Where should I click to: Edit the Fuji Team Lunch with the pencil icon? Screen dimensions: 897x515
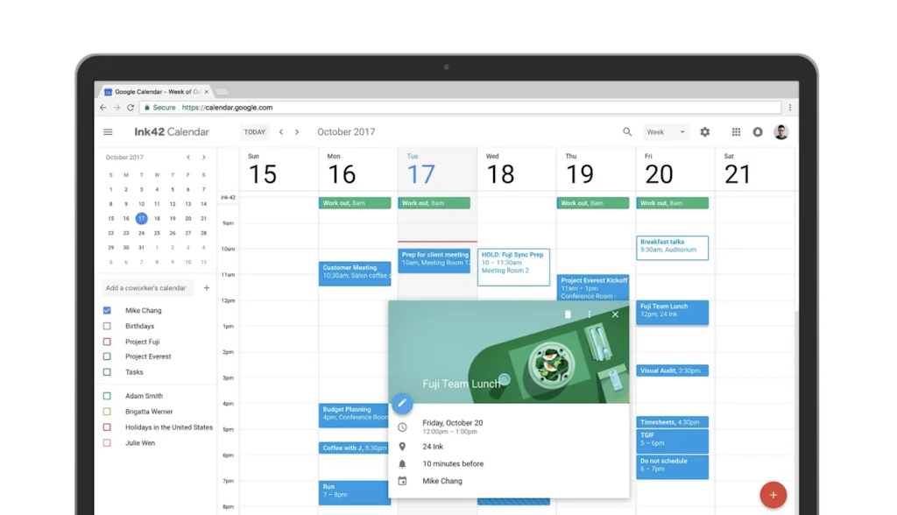[401, 403]
